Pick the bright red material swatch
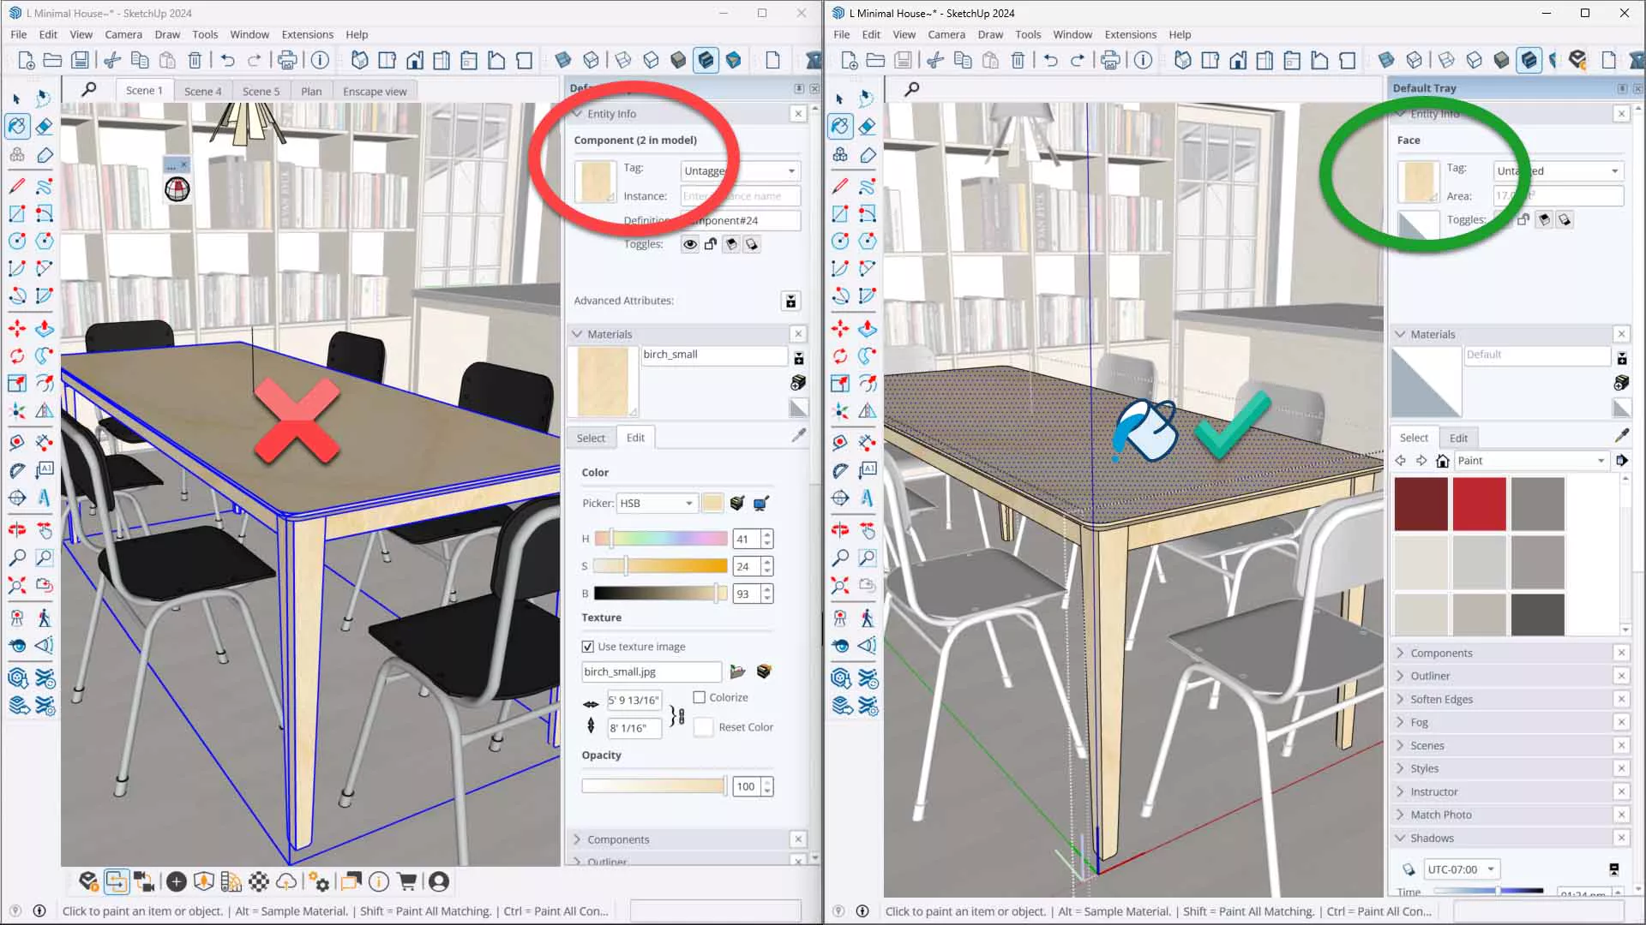The width and height of the screenshot is (1646, 925). tap(1479, 504)
